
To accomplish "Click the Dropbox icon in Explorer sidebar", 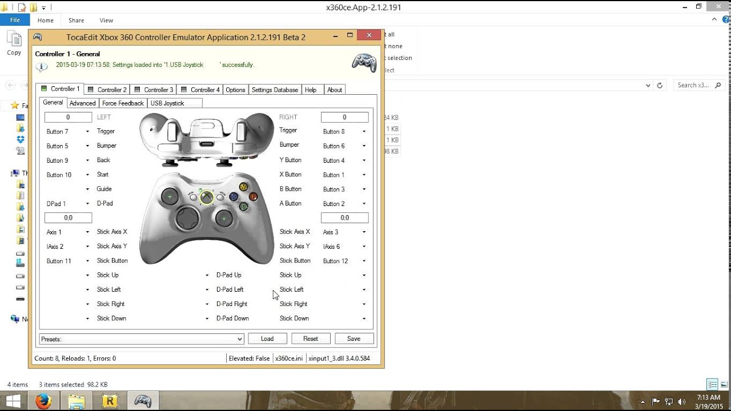I will [21, 139].
